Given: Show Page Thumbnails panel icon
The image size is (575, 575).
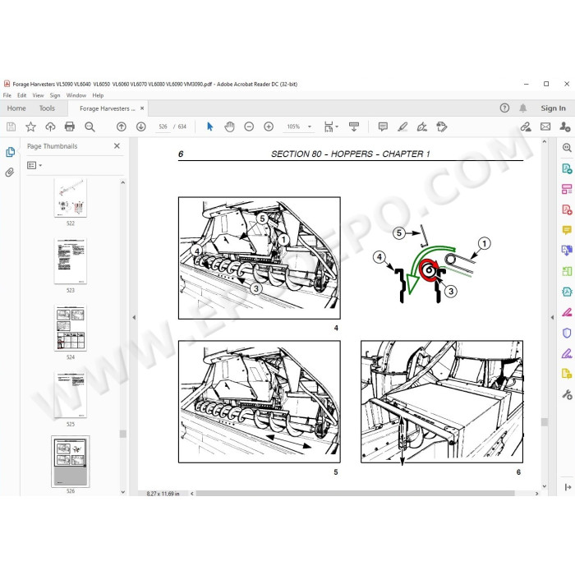Looking at the screenshot, I should tap(10, 152).
